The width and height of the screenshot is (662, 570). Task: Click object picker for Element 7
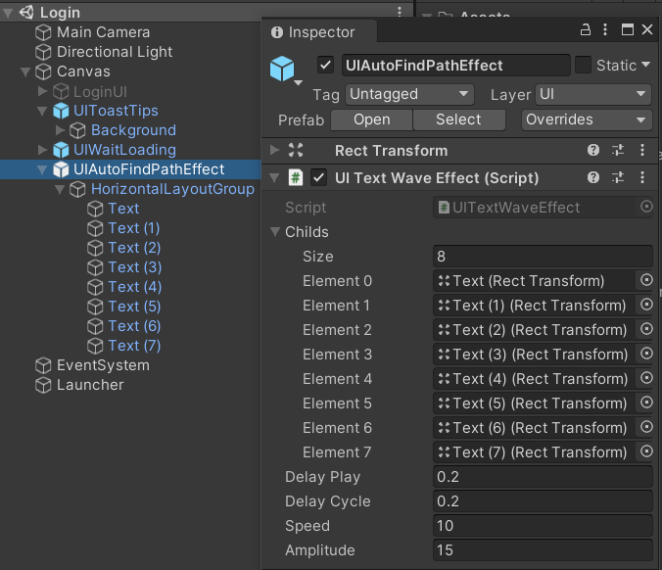coord(645,452)
